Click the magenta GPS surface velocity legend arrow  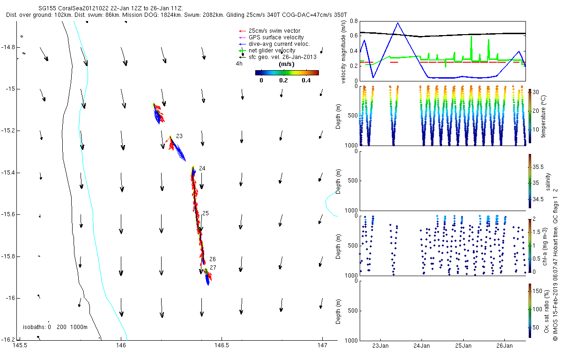pos(242,38)
